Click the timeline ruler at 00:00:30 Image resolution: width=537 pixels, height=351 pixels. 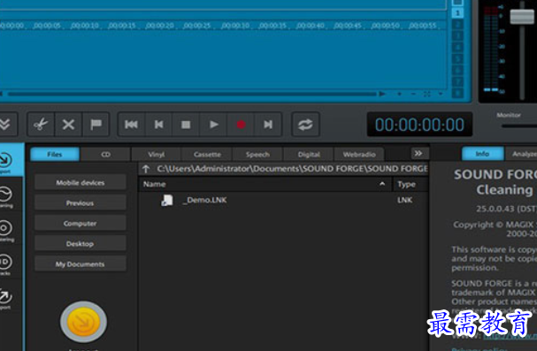click(x=235, y=26)
